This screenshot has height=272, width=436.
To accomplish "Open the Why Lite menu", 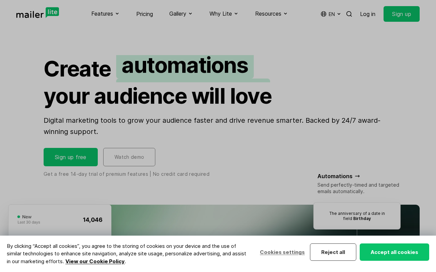I will (x=223, y=14).
